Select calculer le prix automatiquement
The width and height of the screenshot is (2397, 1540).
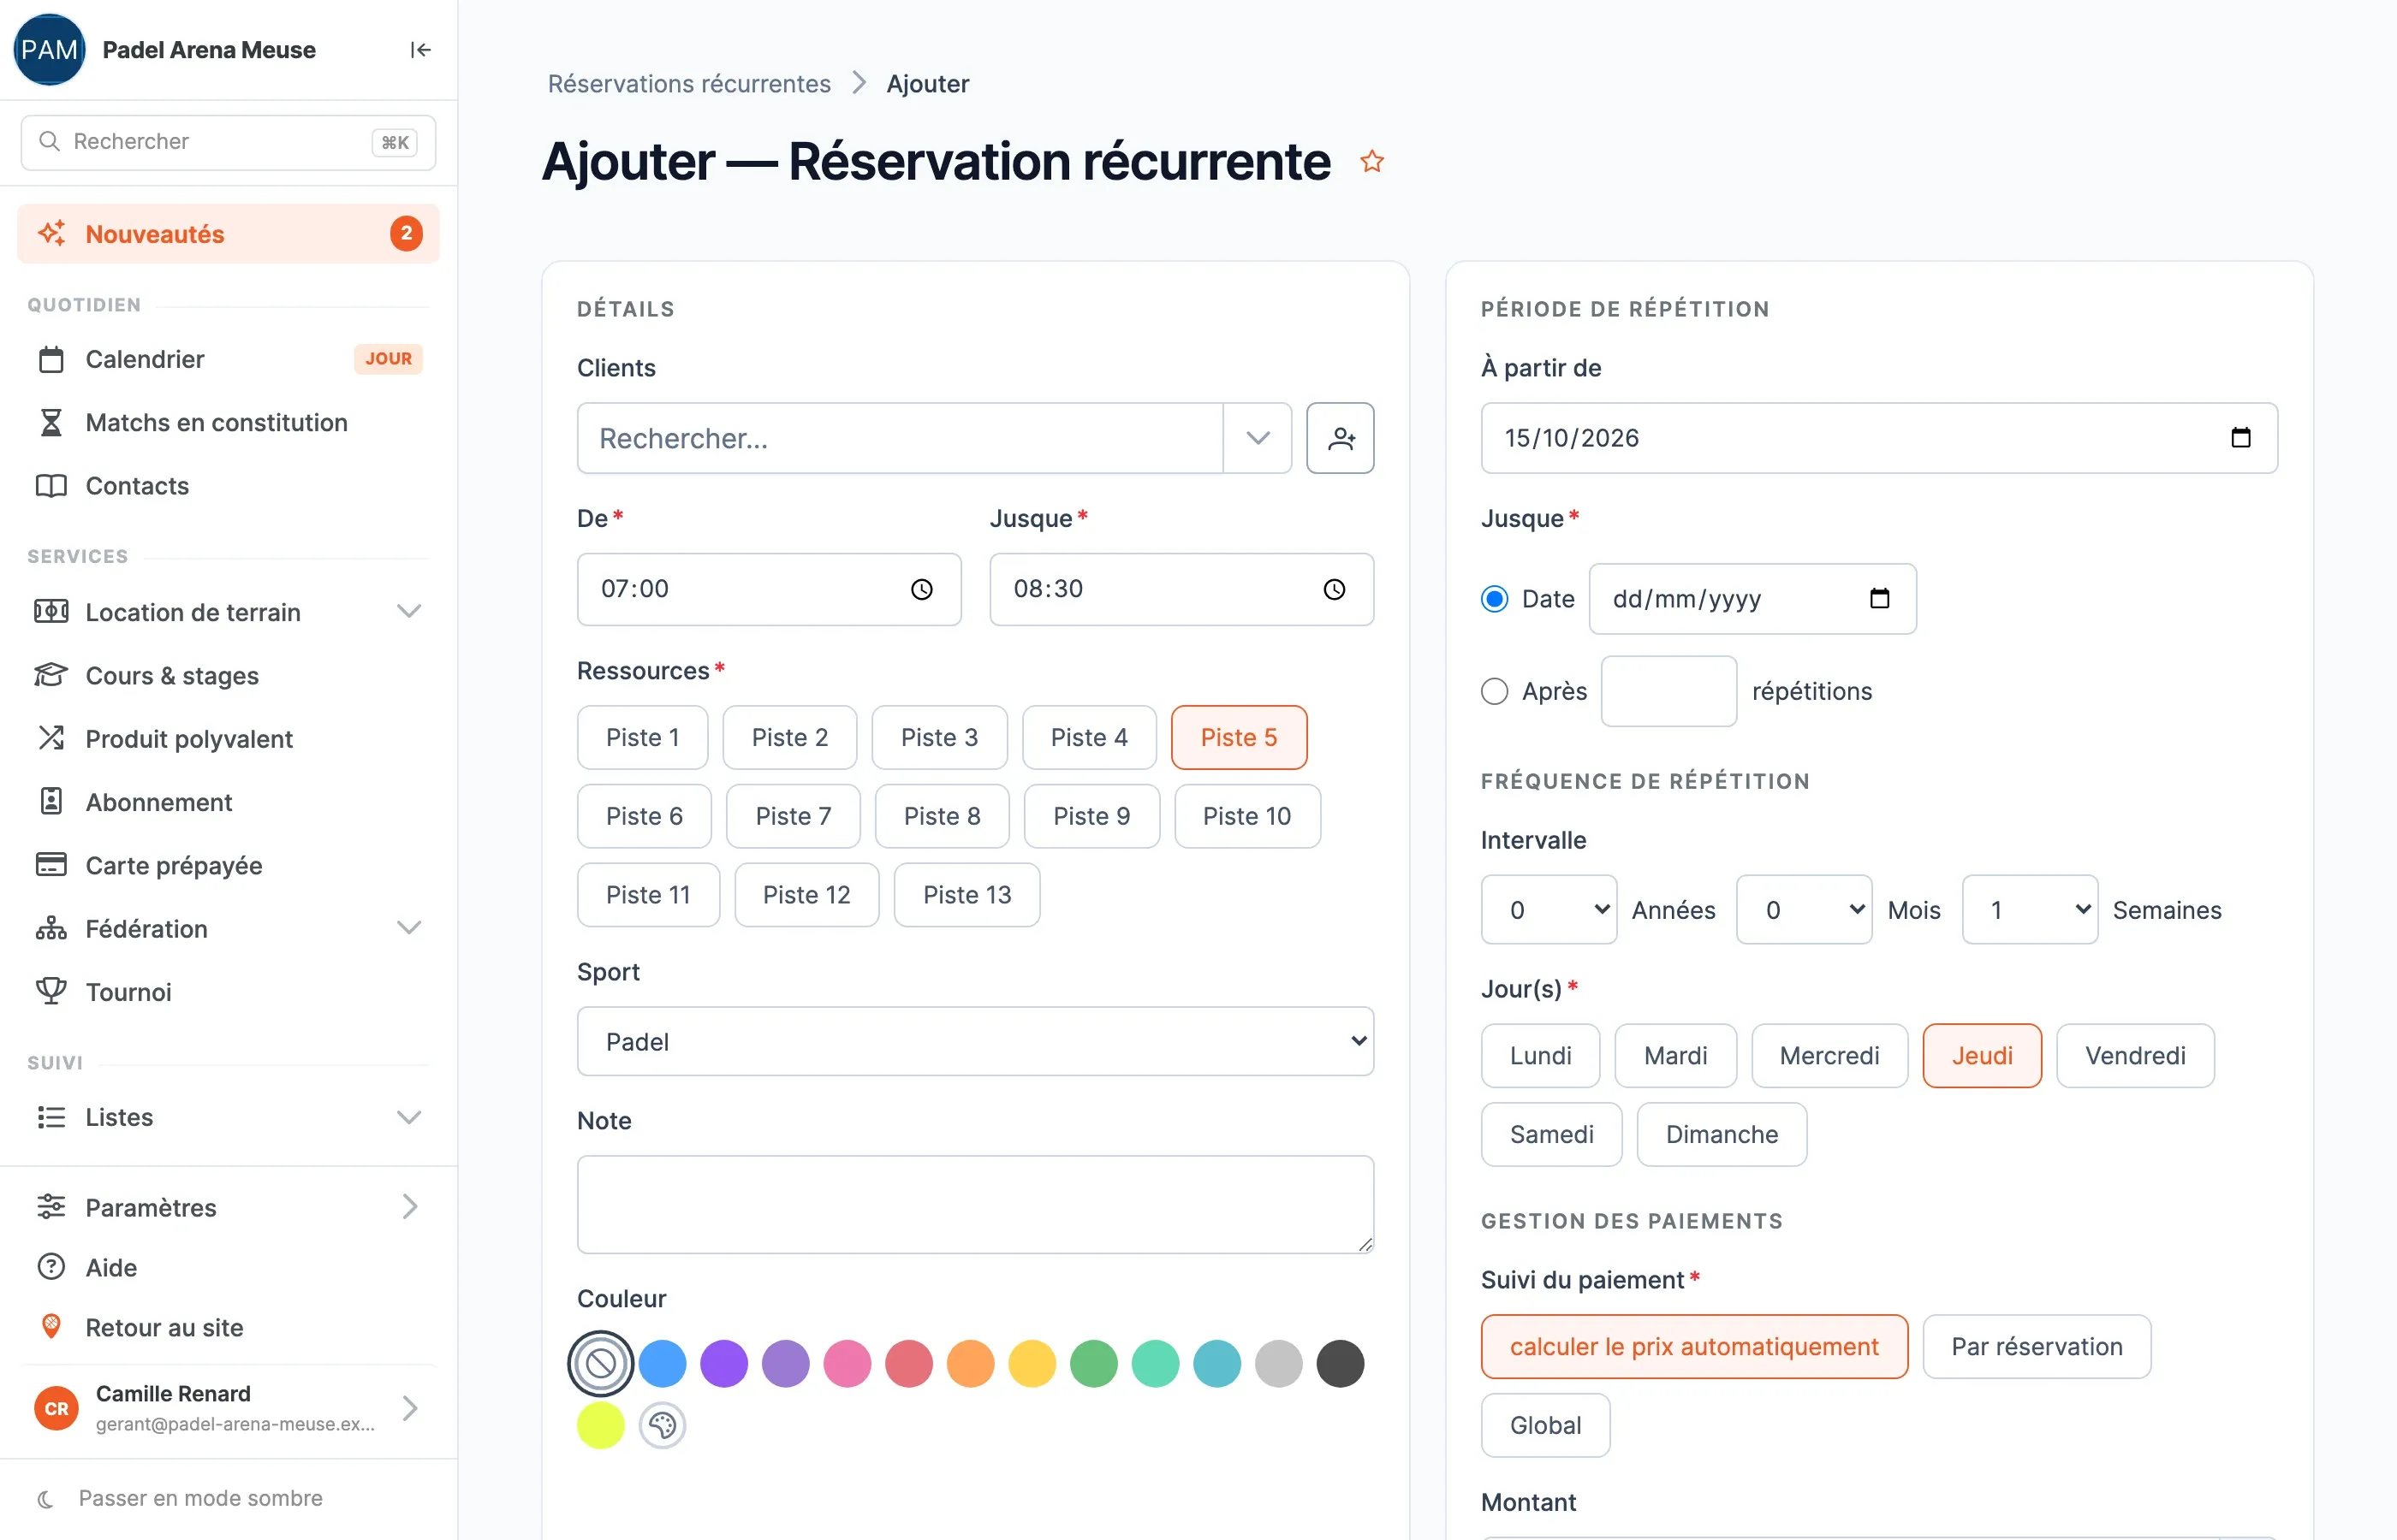click(x=1693, y=1346)
